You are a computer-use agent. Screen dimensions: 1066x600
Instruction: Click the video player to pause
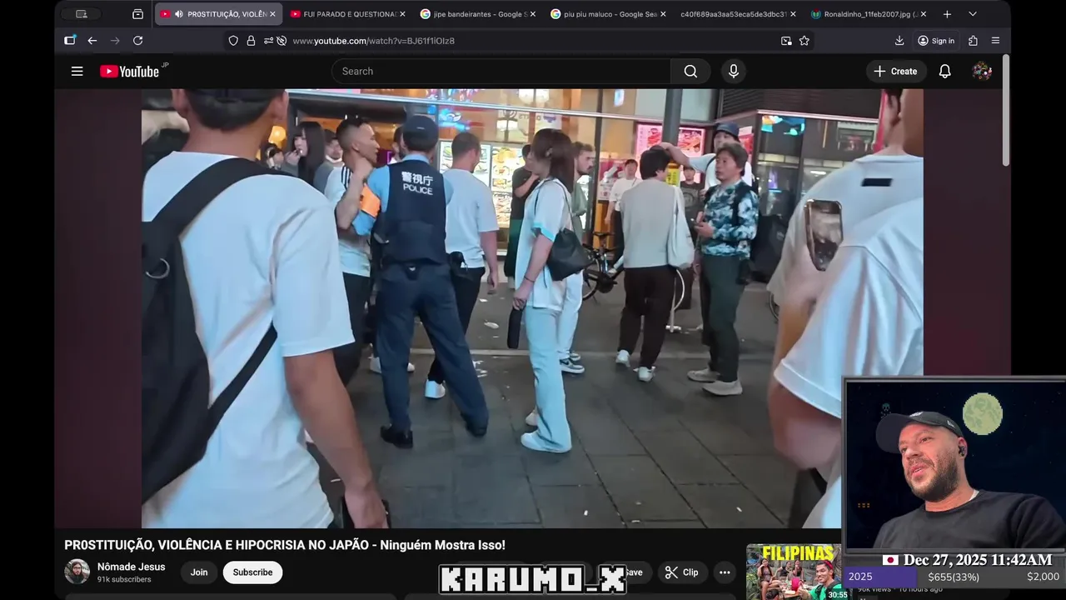click(532, 308)
